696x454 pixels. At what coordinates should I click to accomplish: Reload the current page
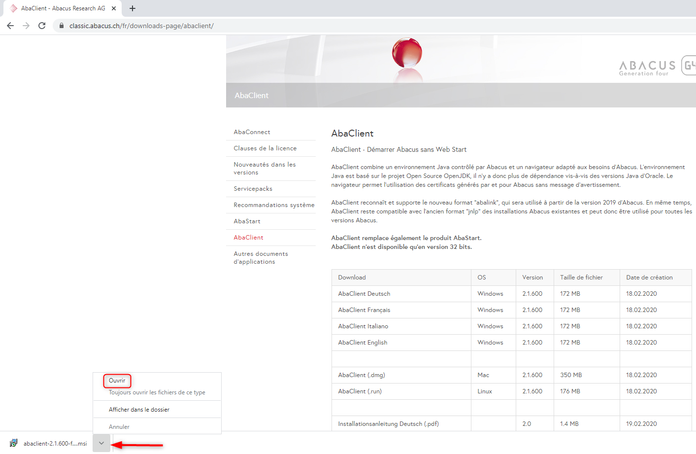[x=42, y=26]
